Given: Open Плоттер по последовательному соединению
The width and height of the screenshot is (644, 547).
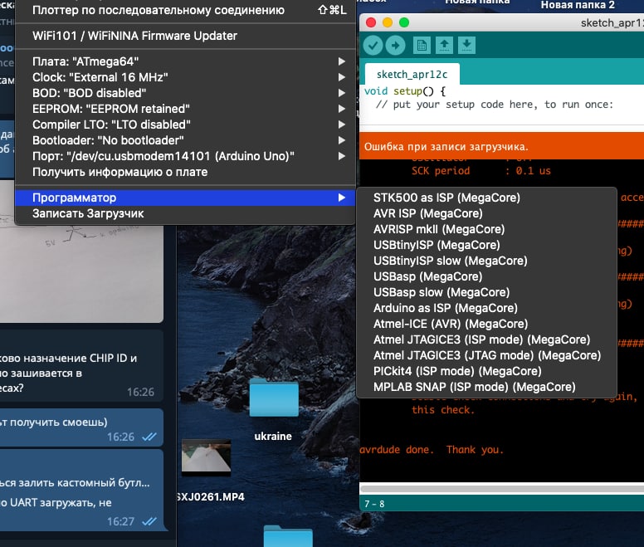Looking at the screenshot, I should point(185,10).
